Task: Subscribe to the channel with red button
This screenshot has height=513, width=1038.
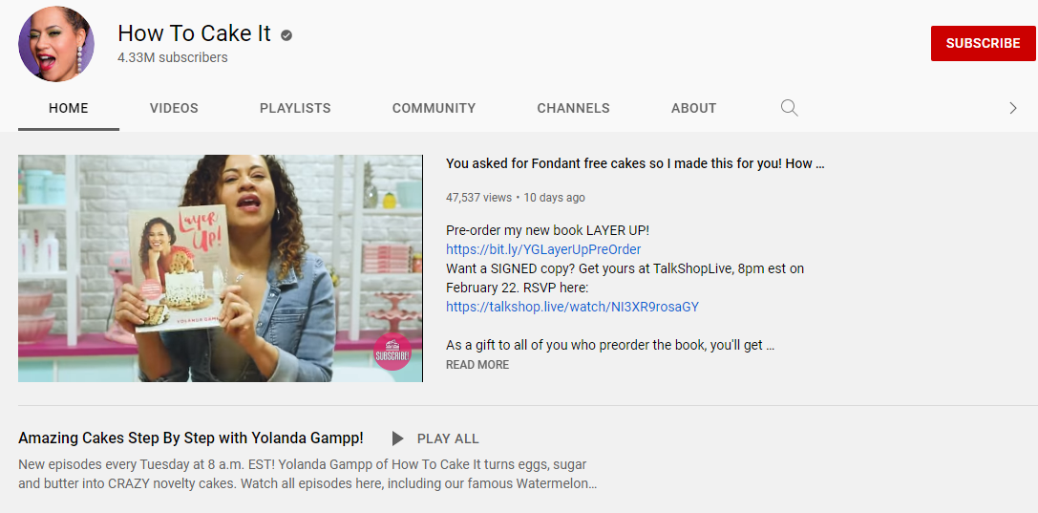Action: coord(983,43)
